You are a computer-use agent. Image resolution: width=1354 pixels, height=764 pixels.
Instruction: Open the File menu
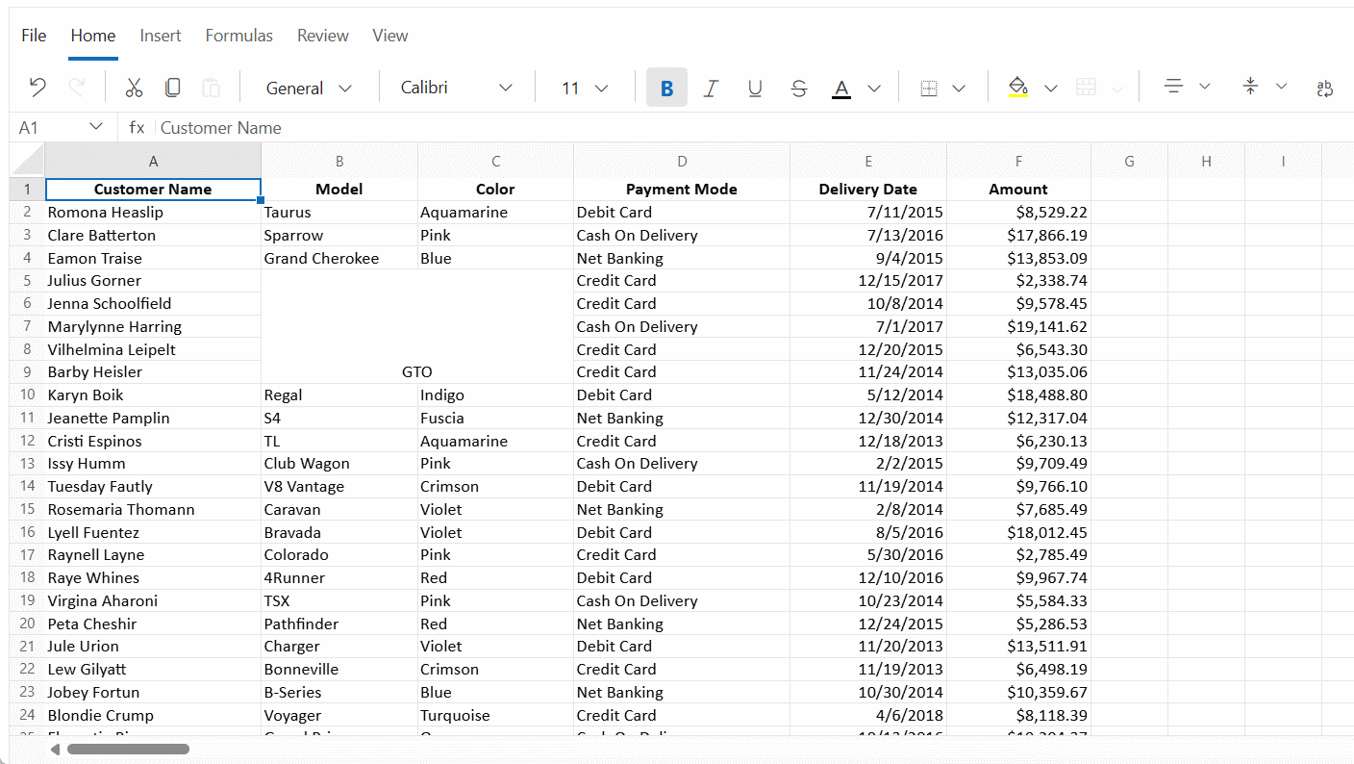34,36
